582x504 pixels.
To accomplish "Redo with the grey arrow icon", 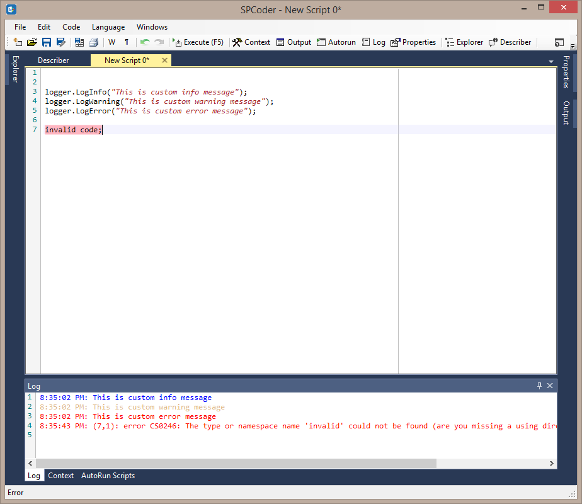I will [159, 42].
